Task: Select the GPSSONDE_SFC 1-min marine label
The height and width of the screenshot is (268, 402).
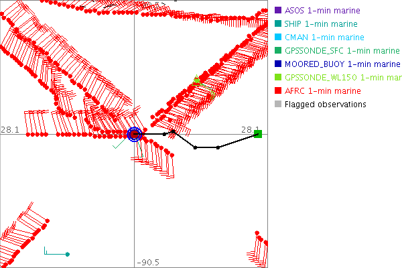Action: [x=342, y=51]
